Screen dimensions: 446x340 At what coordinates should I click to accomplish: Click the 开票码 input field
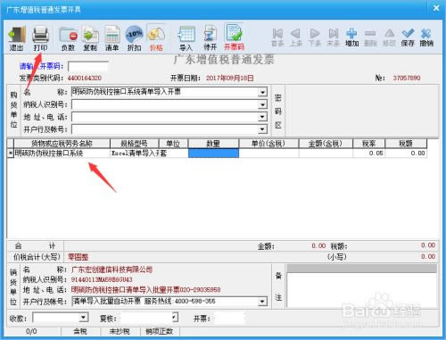[88, 66]
